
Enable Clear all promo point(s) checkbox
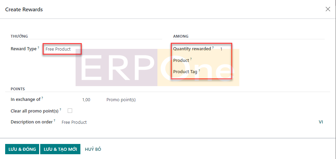(70, 111)
